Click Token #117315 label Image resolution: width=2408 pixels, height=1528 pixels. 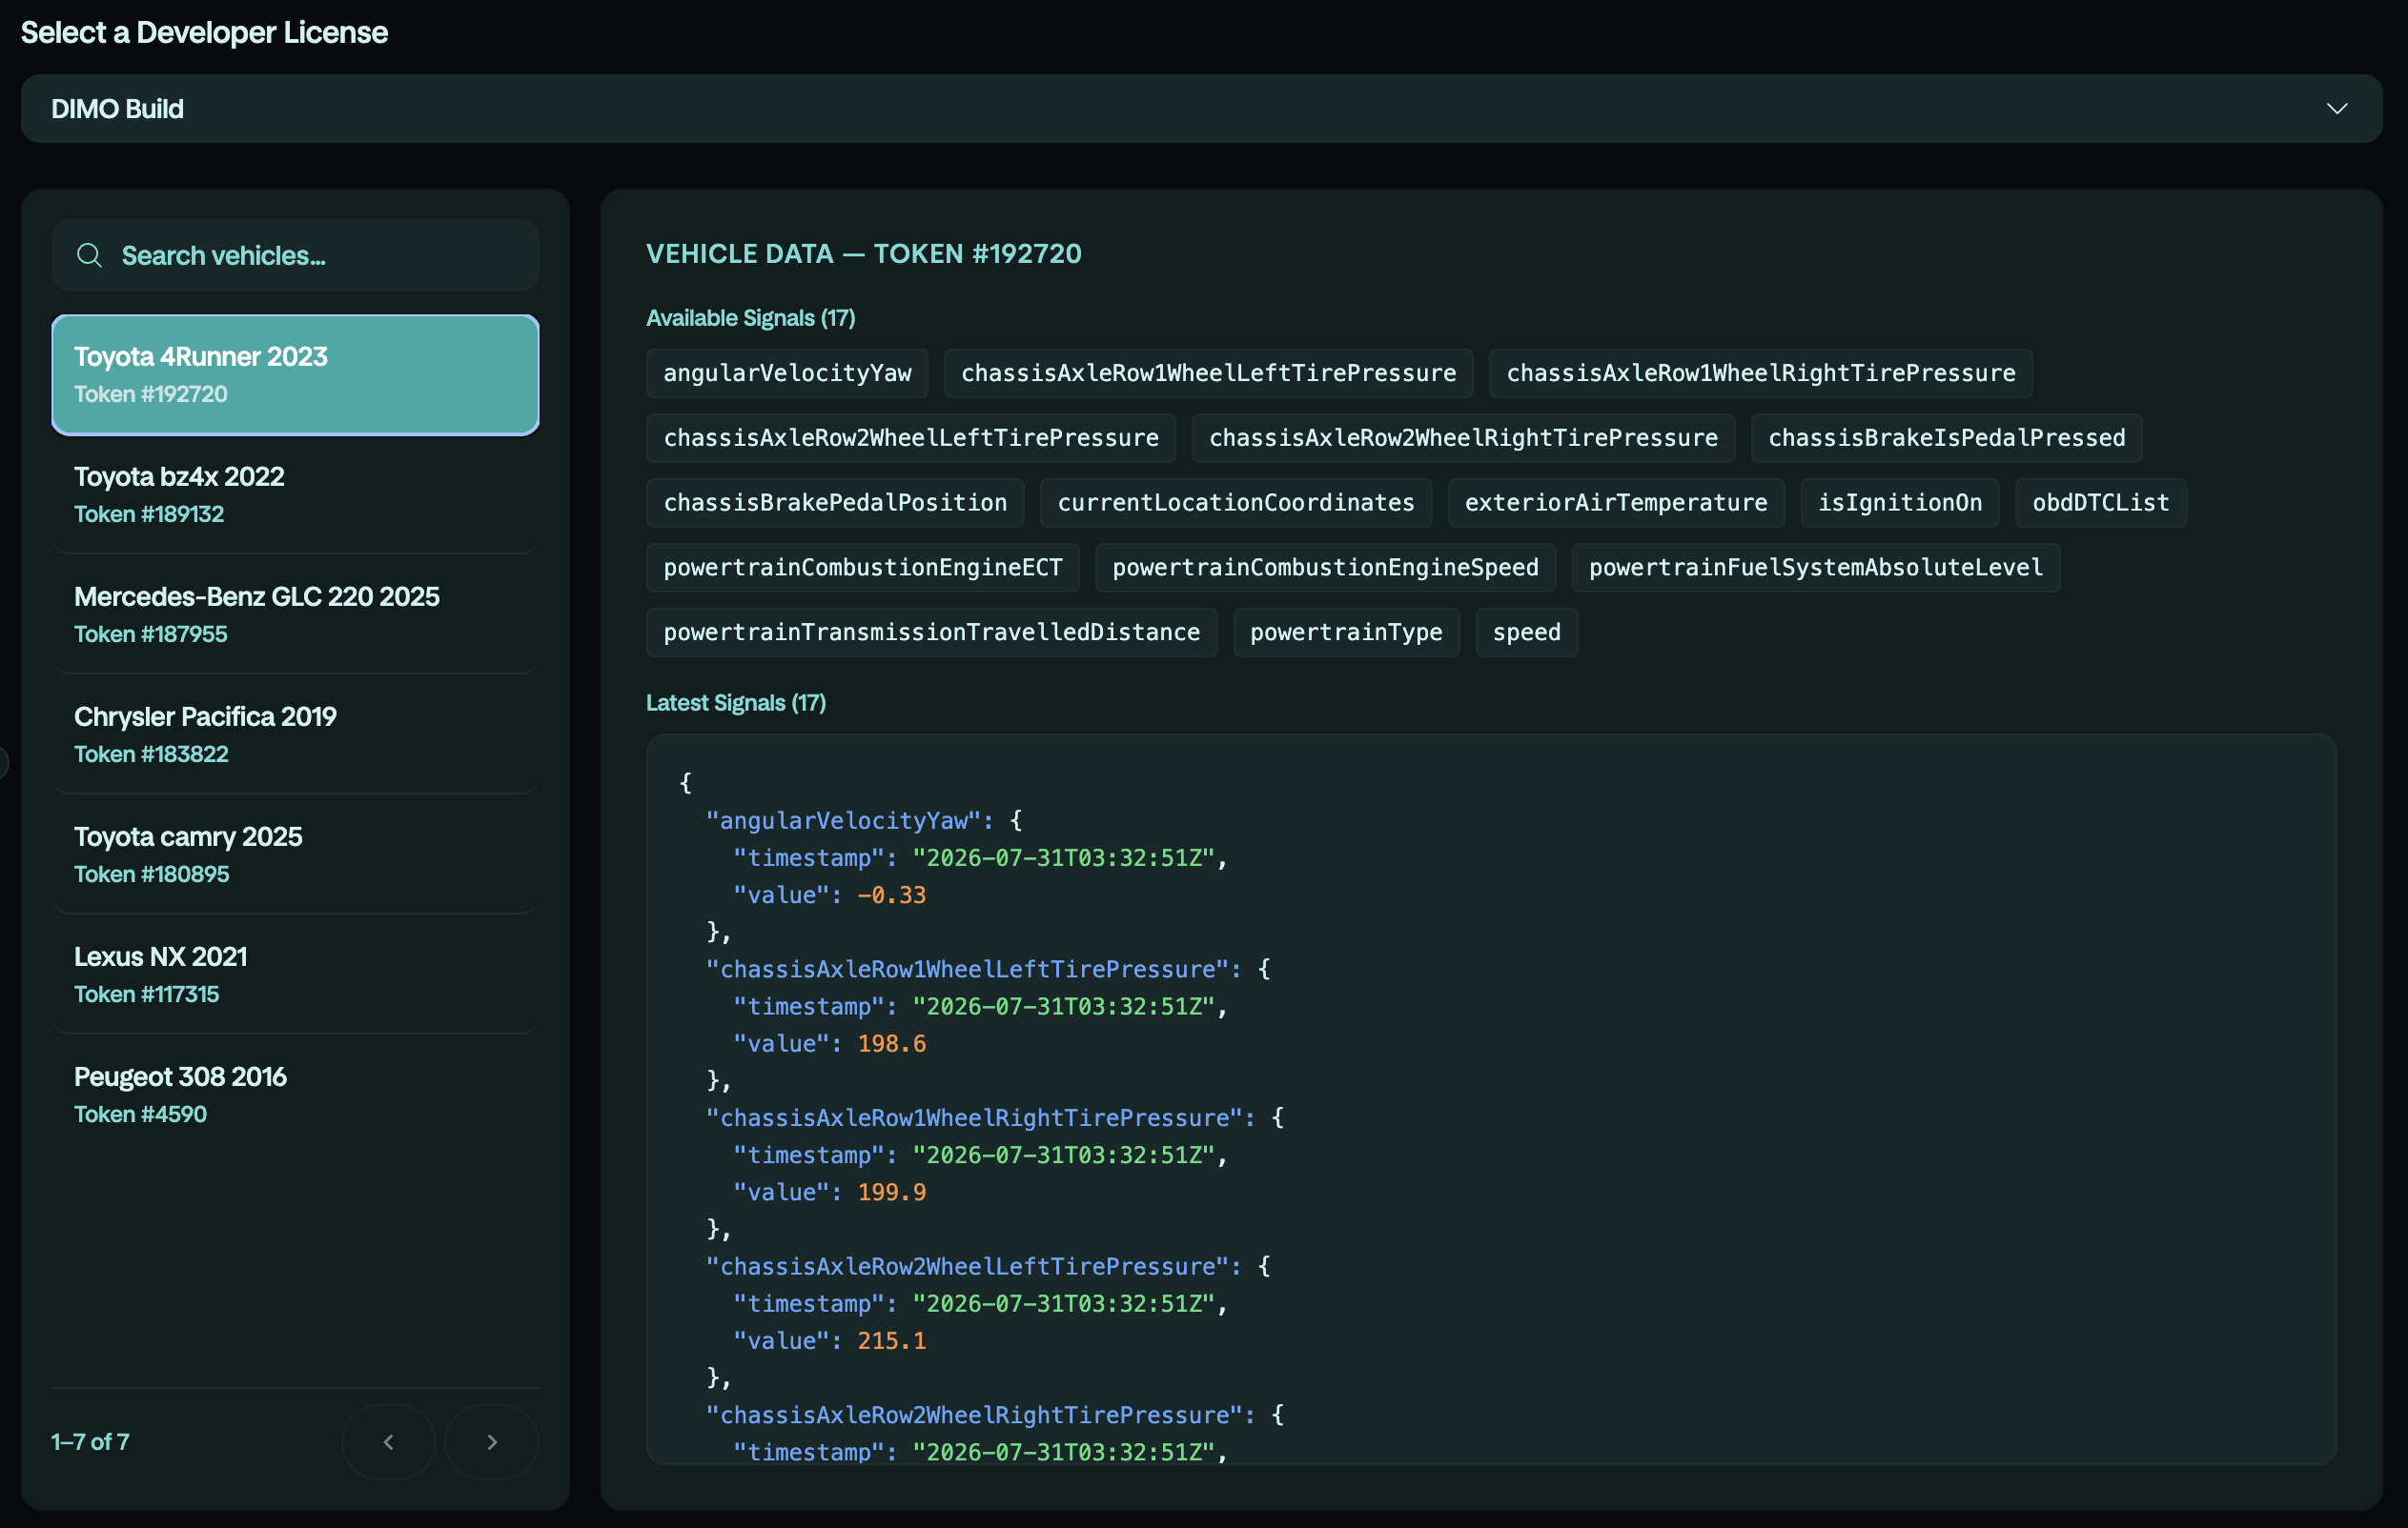(x=147, y=995)
